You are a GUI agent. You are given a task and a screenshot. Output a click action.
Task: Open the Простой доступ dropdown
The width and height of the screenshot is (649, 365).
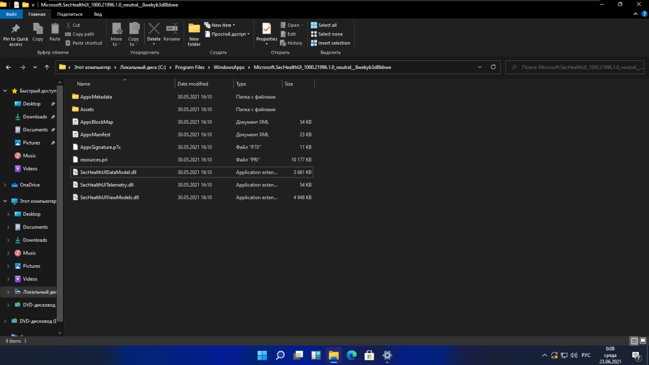point(228,34)
